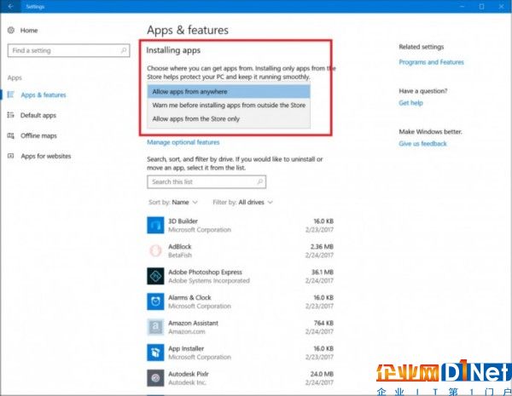512x396 pixels.
Task: Click the back arrow in title bar
Action: pyautogui.click(x=10, y=6)
